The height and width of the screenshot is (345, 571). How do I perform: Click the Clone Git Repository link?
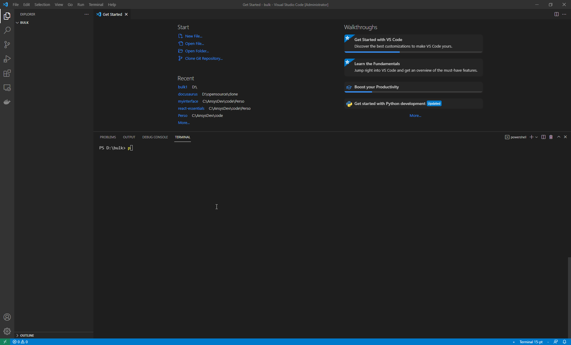pyautogui.click(x=204, y=58)
